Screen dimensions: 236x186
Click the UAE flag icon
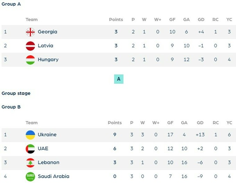30,149
